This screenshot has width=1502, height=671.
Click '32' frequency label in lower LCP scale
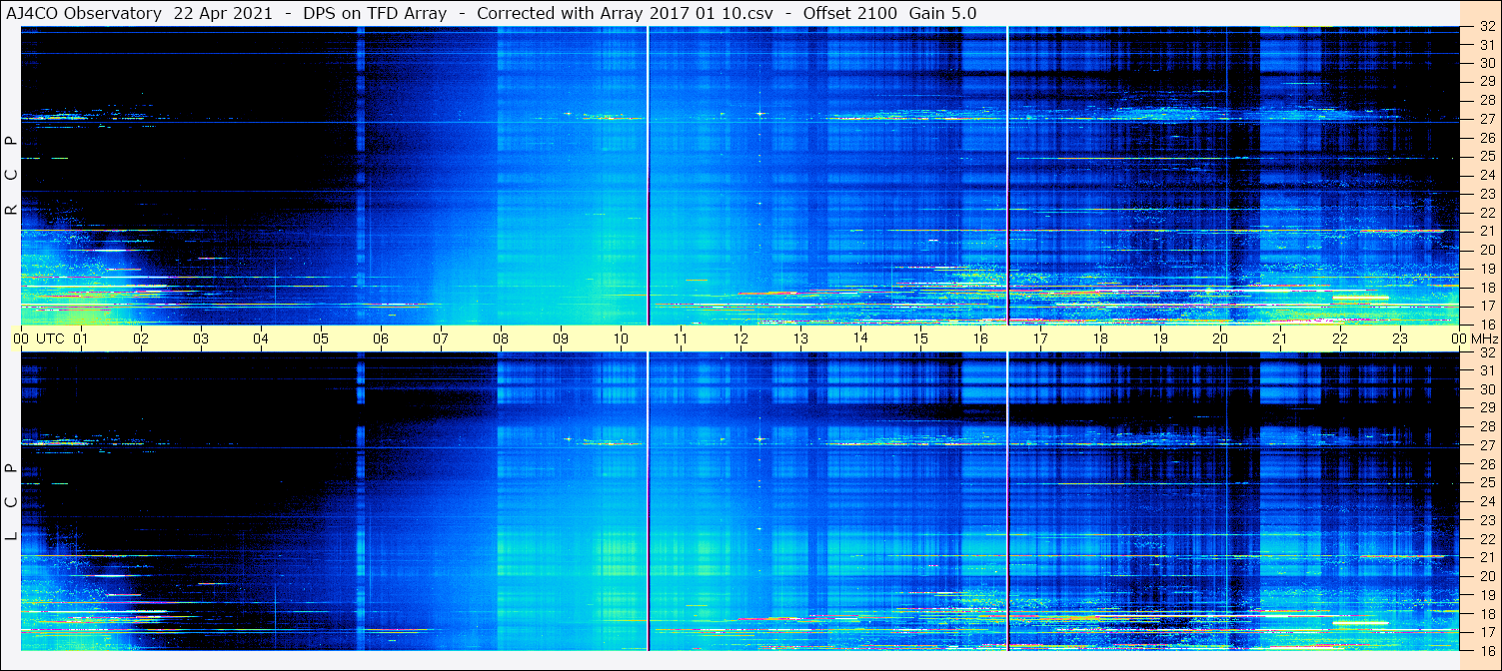1486,352
